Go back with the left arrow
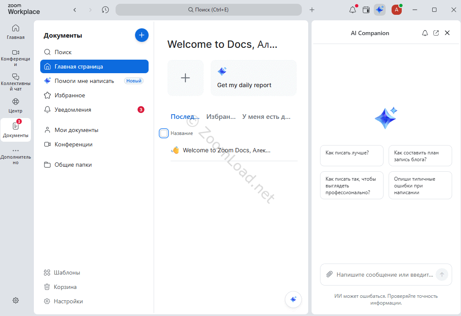This screenshot has height=316, width=461. (x=75, y=10)
